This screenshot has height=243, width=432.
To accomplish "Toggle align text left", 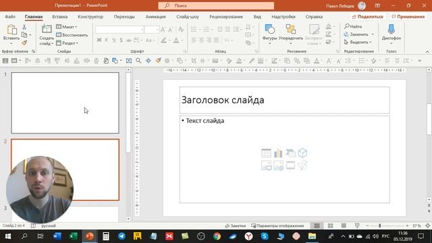I will tap(194, 40).
